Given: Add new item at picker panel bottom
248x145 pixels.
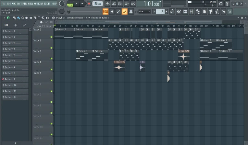Looking at the screenshot, I should (15, 143).
